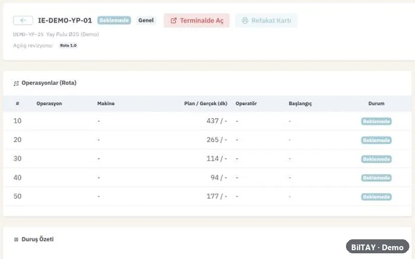Click the external-link icon in Terminalde Aç button

coord(173,21)
